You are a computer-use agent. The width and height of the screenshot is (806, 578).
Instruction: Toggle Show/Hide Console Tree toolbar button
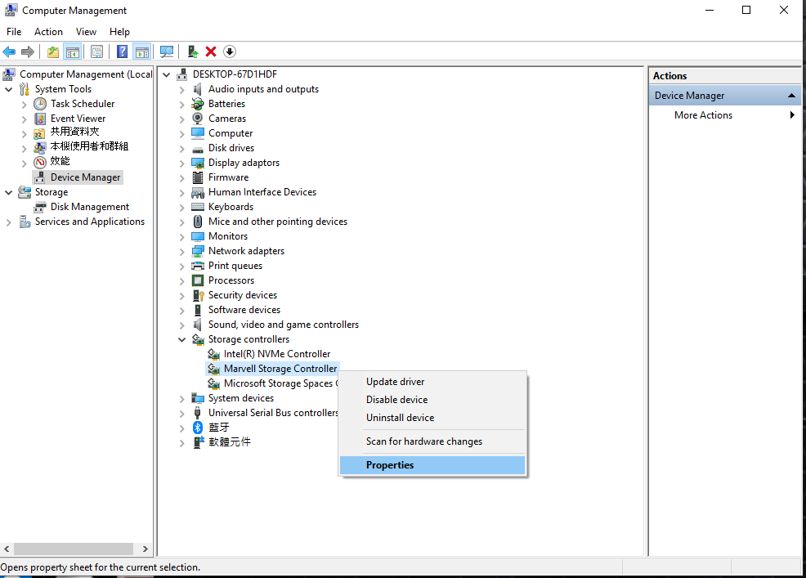(x=73, y=52)
